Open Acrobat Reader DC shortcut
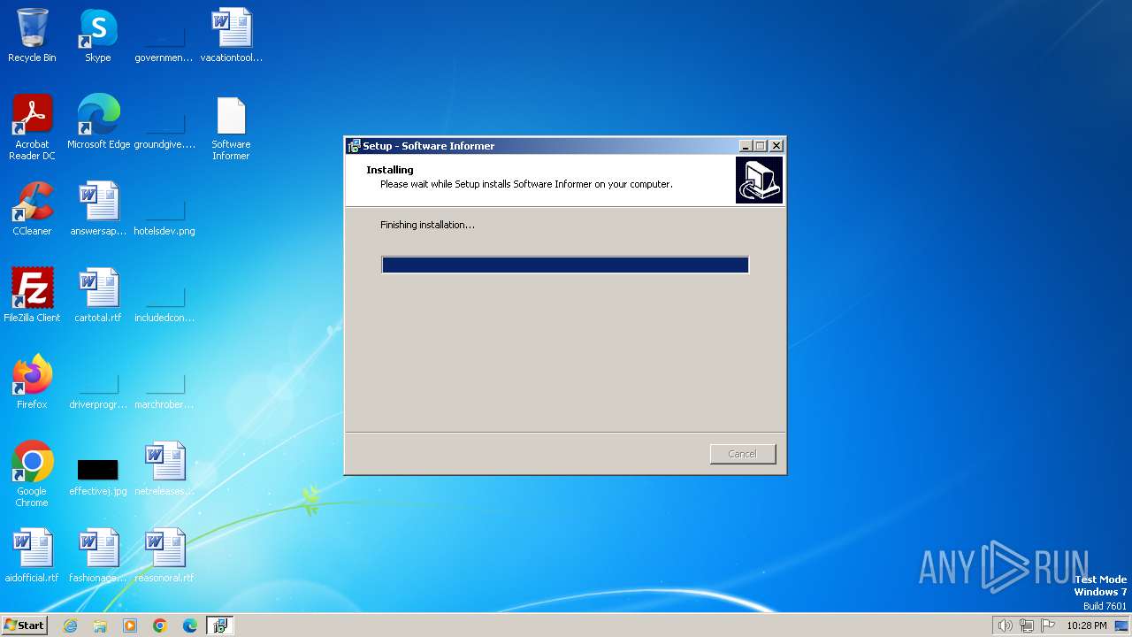The height and width of the screenshot is (637, 1132). point(32,127)
